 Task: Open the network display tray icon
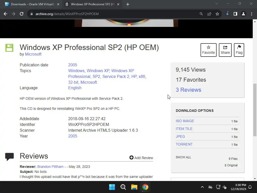tap(218, 187)
